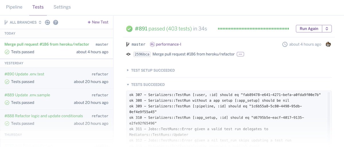Click the 'YESTERDAY' section header

pyautogui.click(x=14, y=63)
